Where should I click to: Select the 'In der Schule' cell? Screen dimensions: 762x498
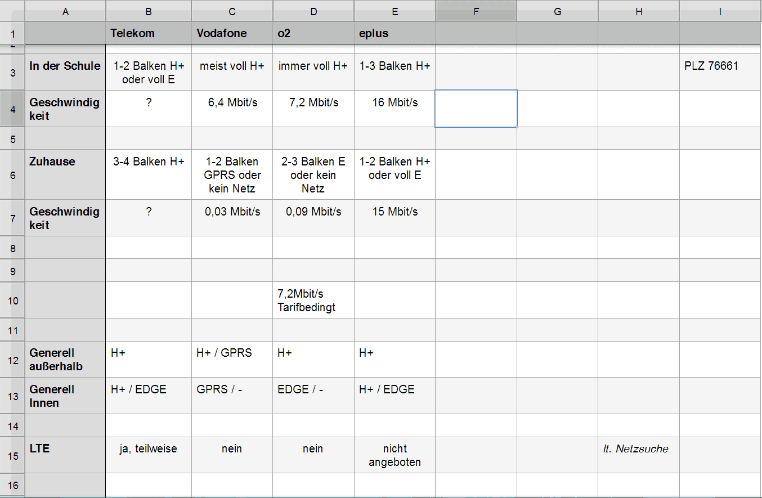[x=65, y=73]
